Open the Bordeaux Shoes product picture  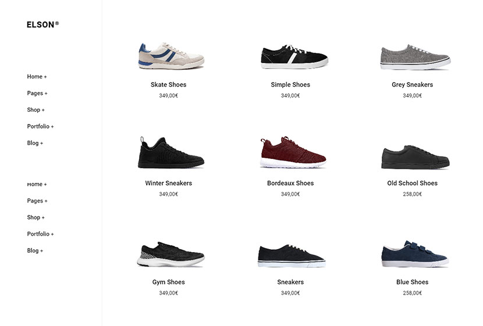click(293, 152)
